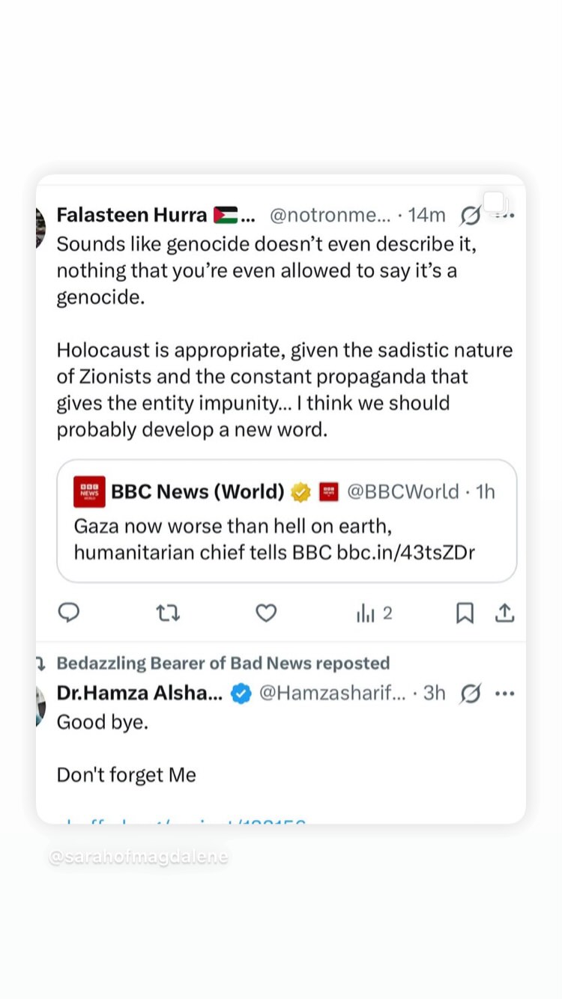Open Grok icon on Dr.Hamza tweet
The image size is (562, 999).
471,693
